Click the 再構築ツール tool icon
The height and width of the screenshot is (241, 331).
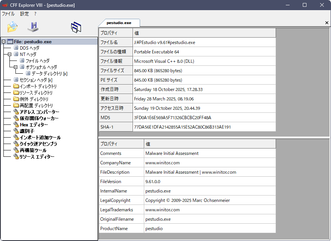pyautogui.click(x=16, y=150)
